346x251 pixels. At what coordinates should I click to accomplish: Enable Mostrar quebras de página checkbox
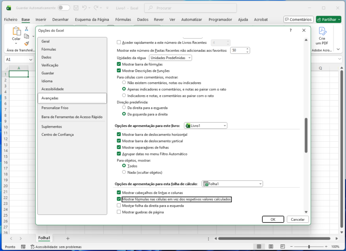tap(119, 212)
